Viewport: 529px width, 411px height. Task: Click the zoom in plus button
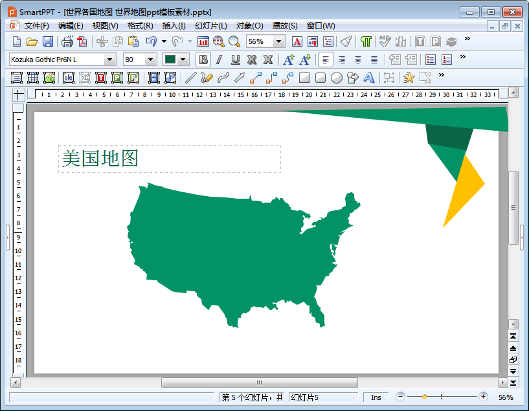483,397
